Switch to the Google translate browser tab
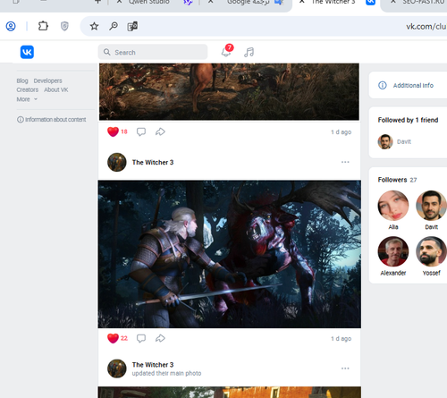The height and width of the screenshot is (398, 447). [246, 3]
